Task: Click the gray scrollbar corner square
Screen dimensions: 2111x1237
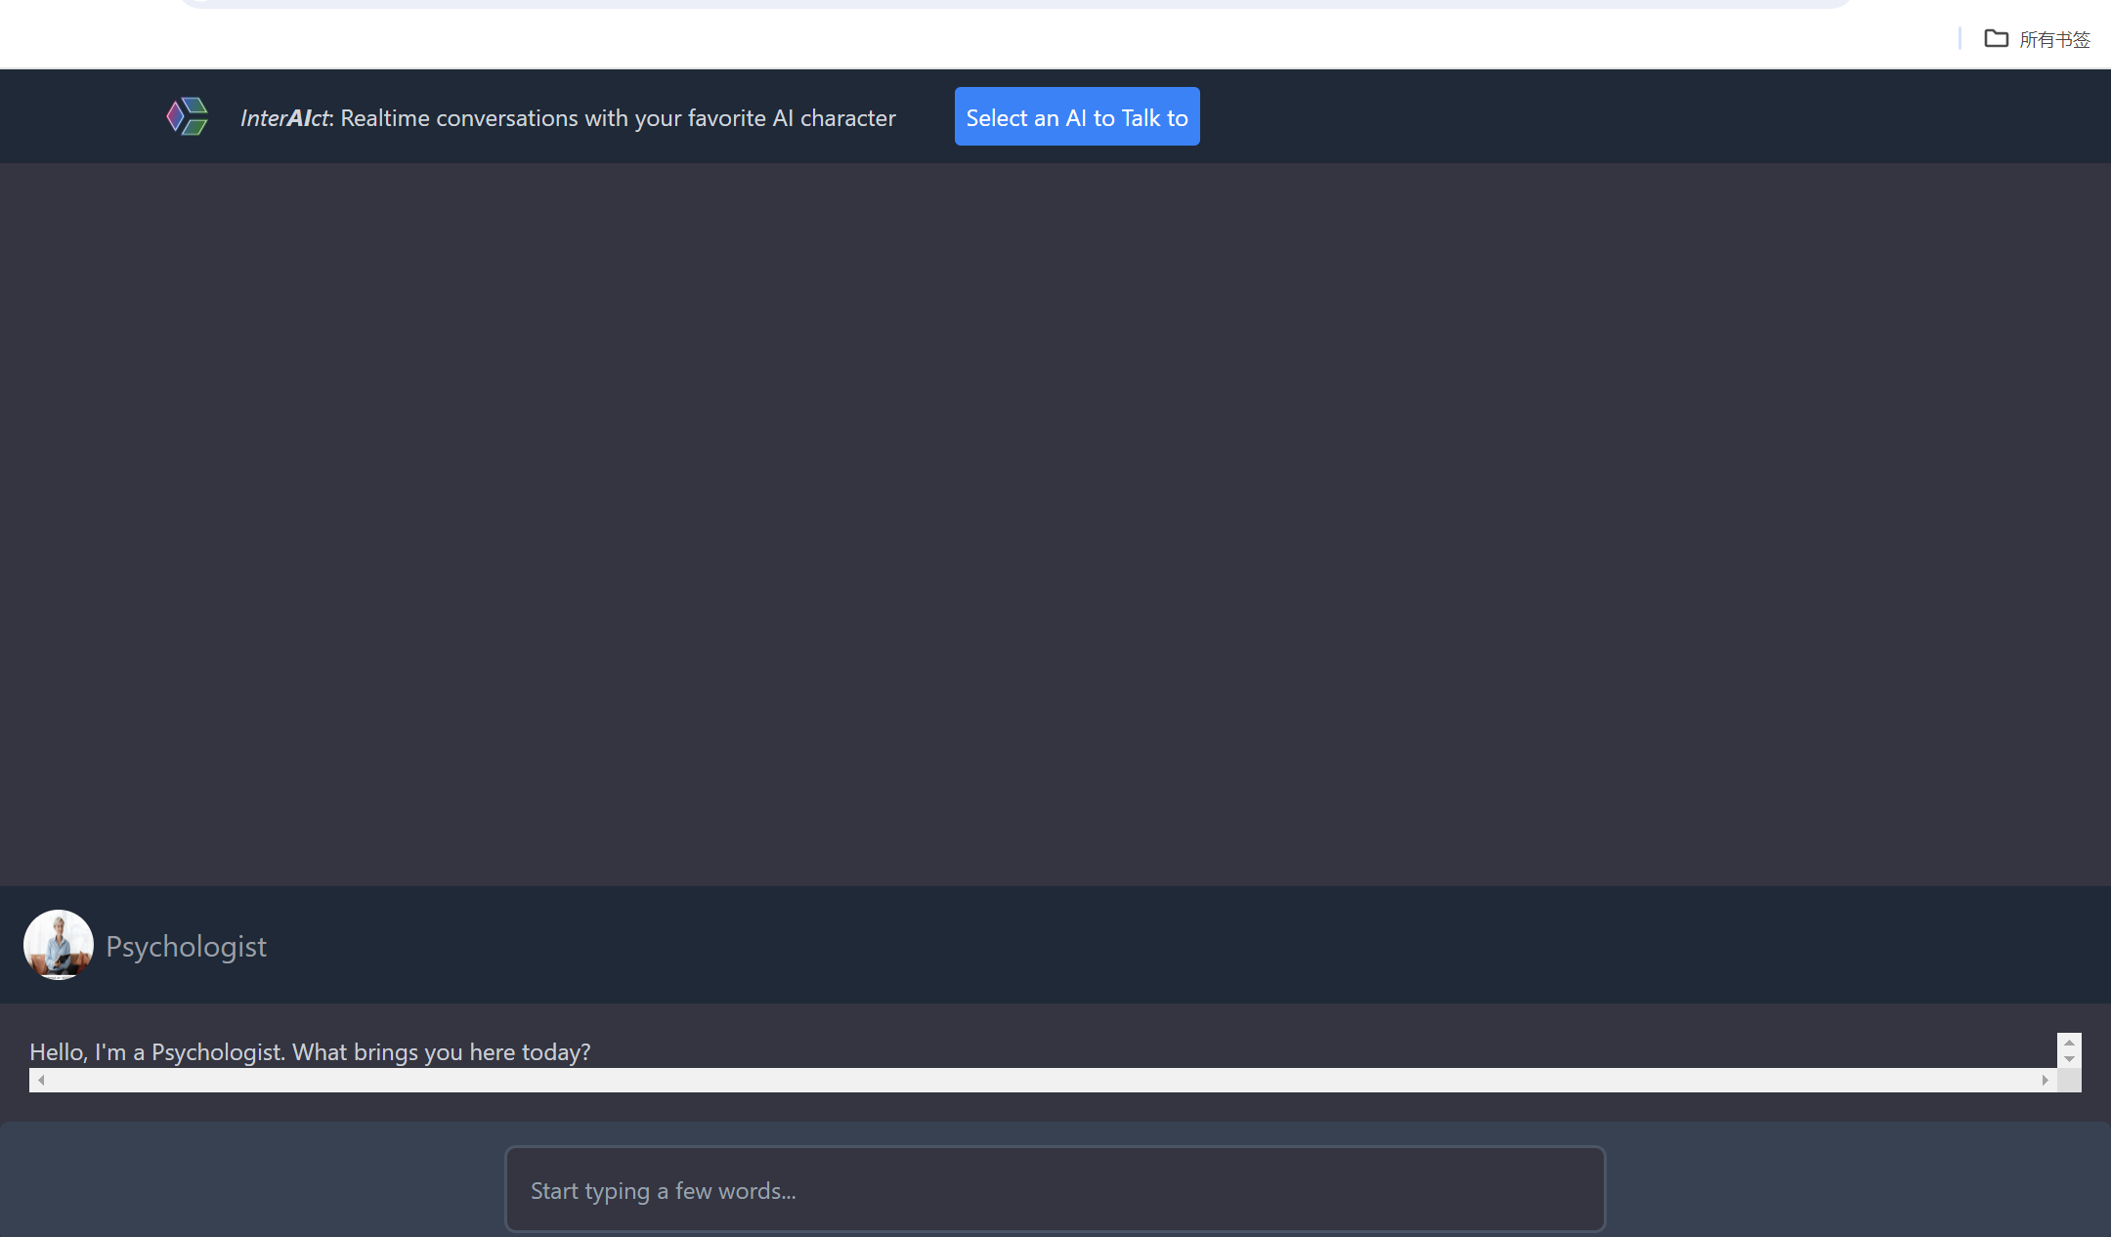Action: tap(2069, 1081)
